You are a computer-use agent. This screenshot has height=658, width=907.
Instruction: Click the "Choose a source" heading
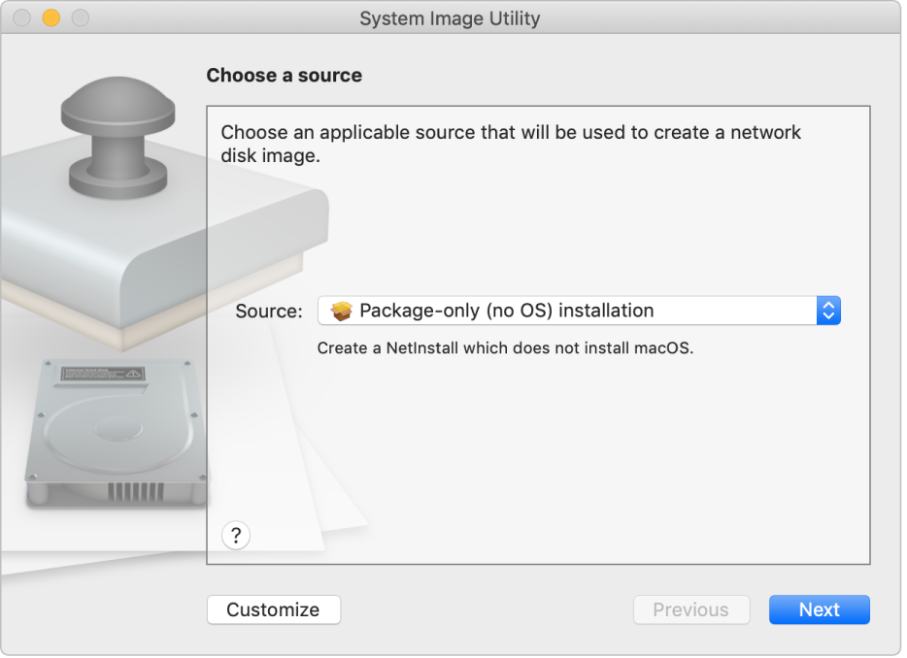click(x=284, y=76)
